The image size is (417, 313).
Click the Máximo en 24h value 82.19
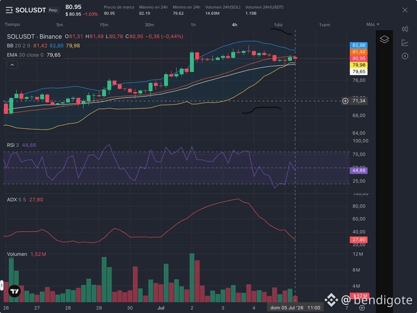(145, 13)
